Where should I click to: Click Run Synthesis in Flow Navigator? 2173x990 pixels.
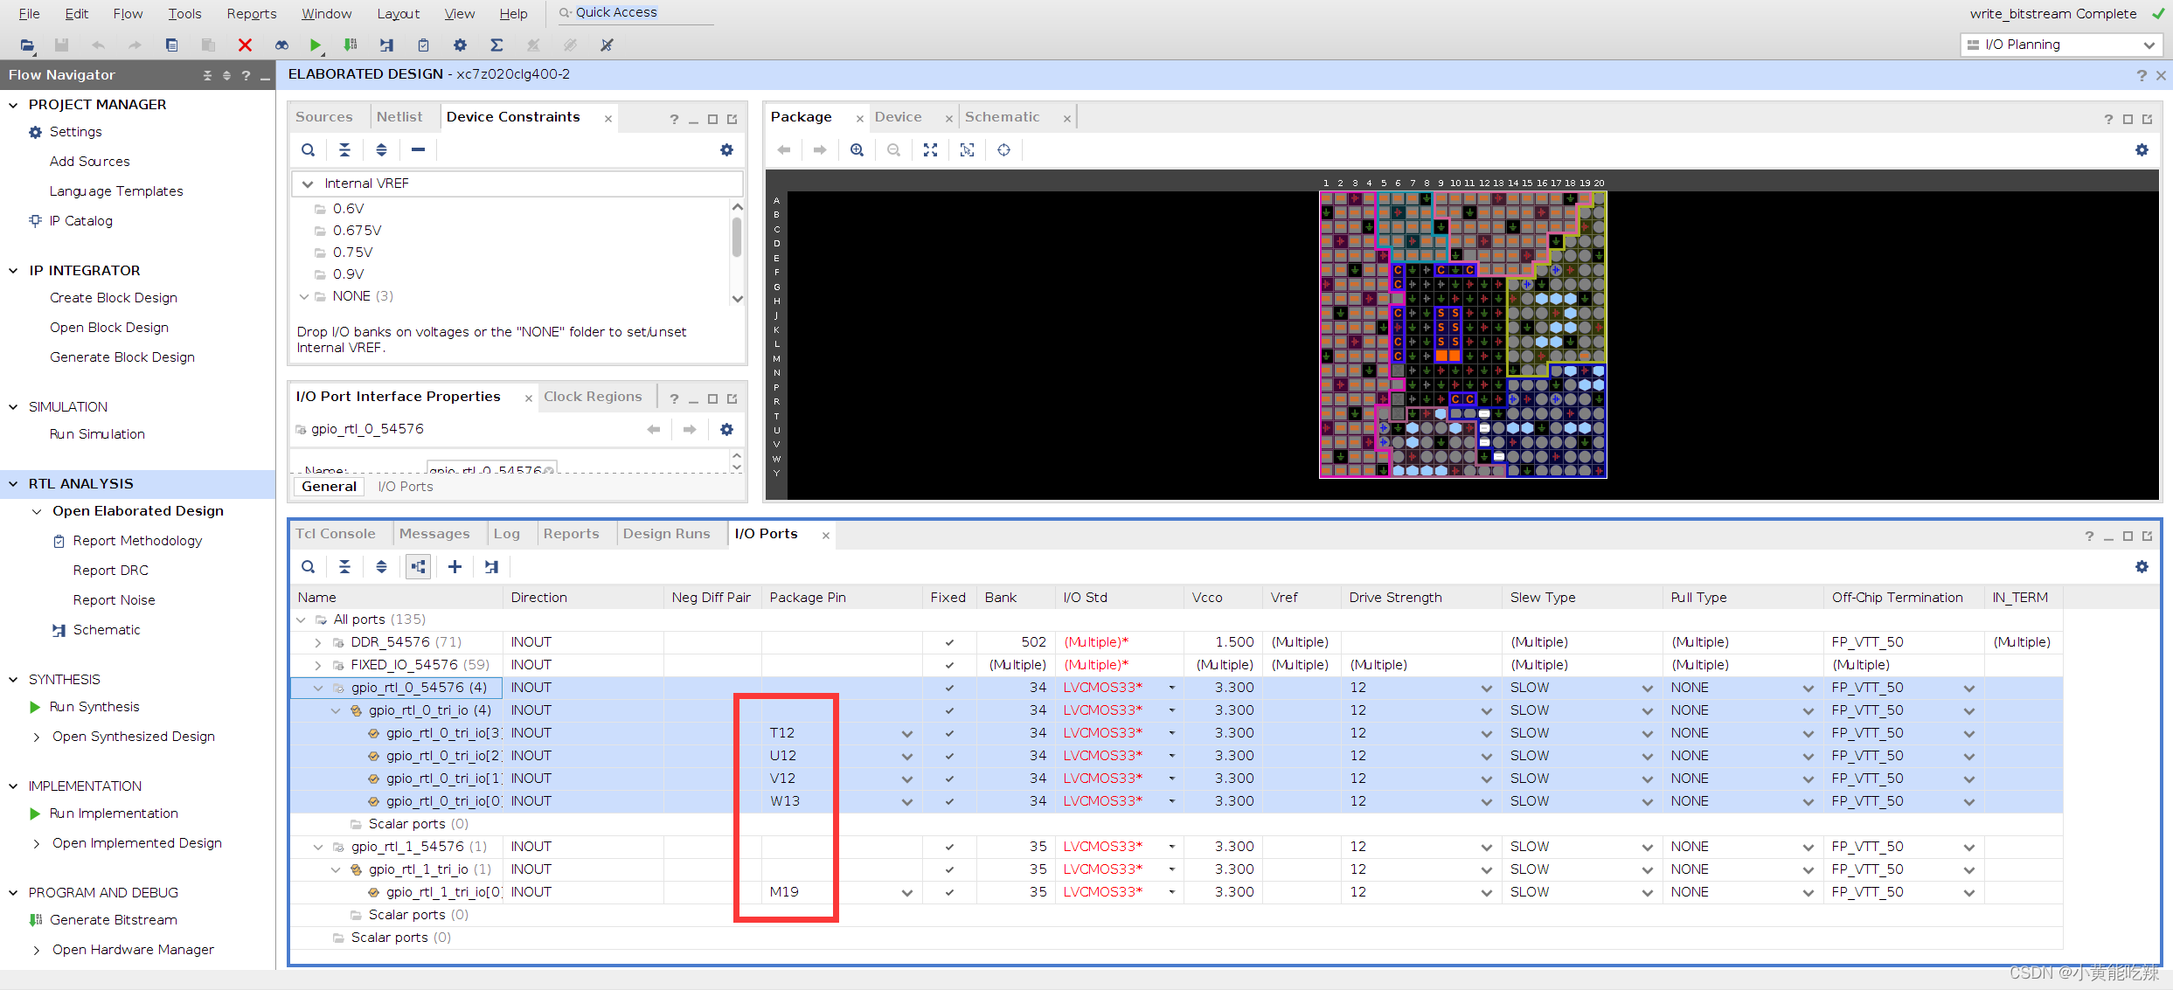[94, 707]
